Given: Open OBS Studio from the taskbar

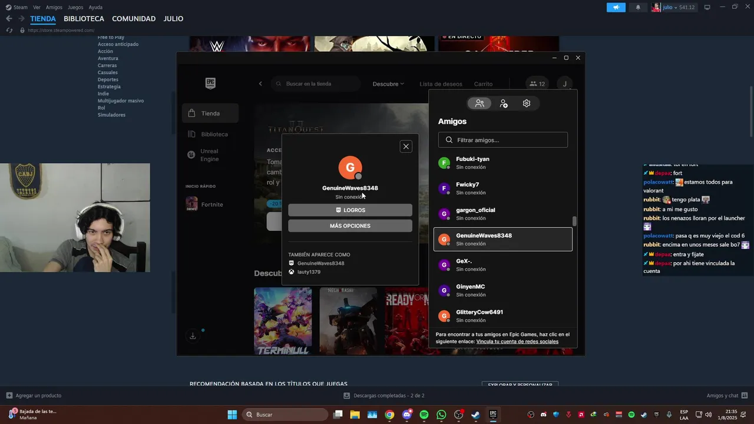Looking at the screenshot, I should (459, 415).
